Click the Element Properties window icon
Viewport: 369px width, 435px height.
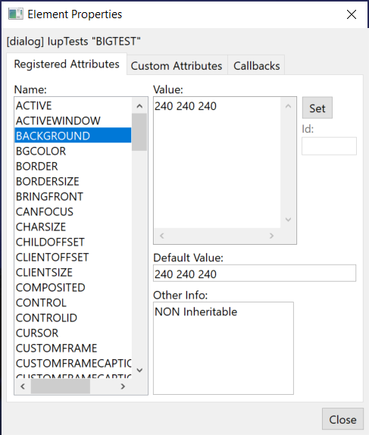(16, 14)
